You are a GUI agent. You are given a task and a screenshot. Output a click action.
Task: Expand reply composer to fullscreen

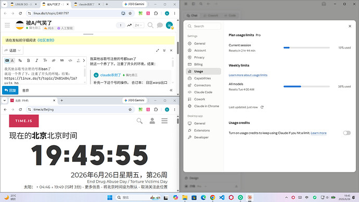pos(157,51)
